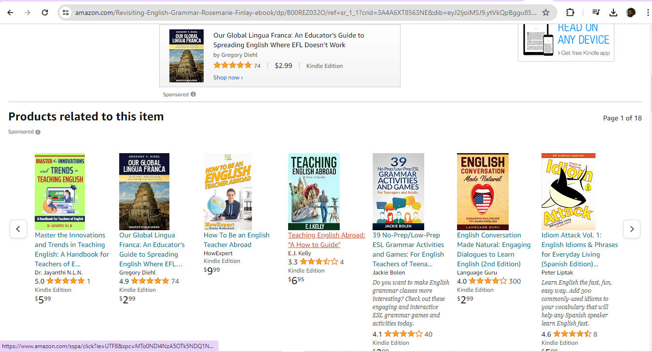Viewport: 652px width, 352px height.
Task: Click the Chrome profile avatar
Action: point(630,13)
